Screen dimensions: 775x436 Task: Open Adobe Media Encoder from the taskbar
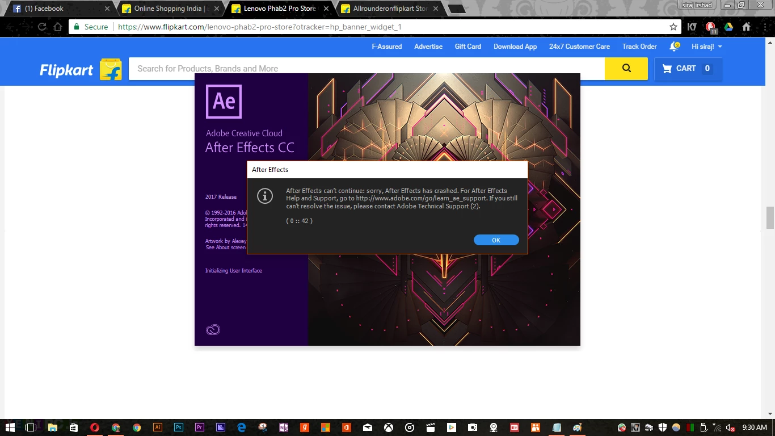[221, 427]
